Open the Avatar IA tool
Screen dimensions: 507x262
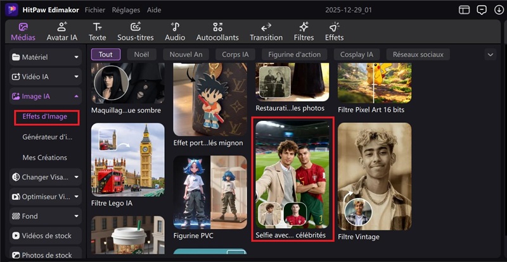point(62,32)
